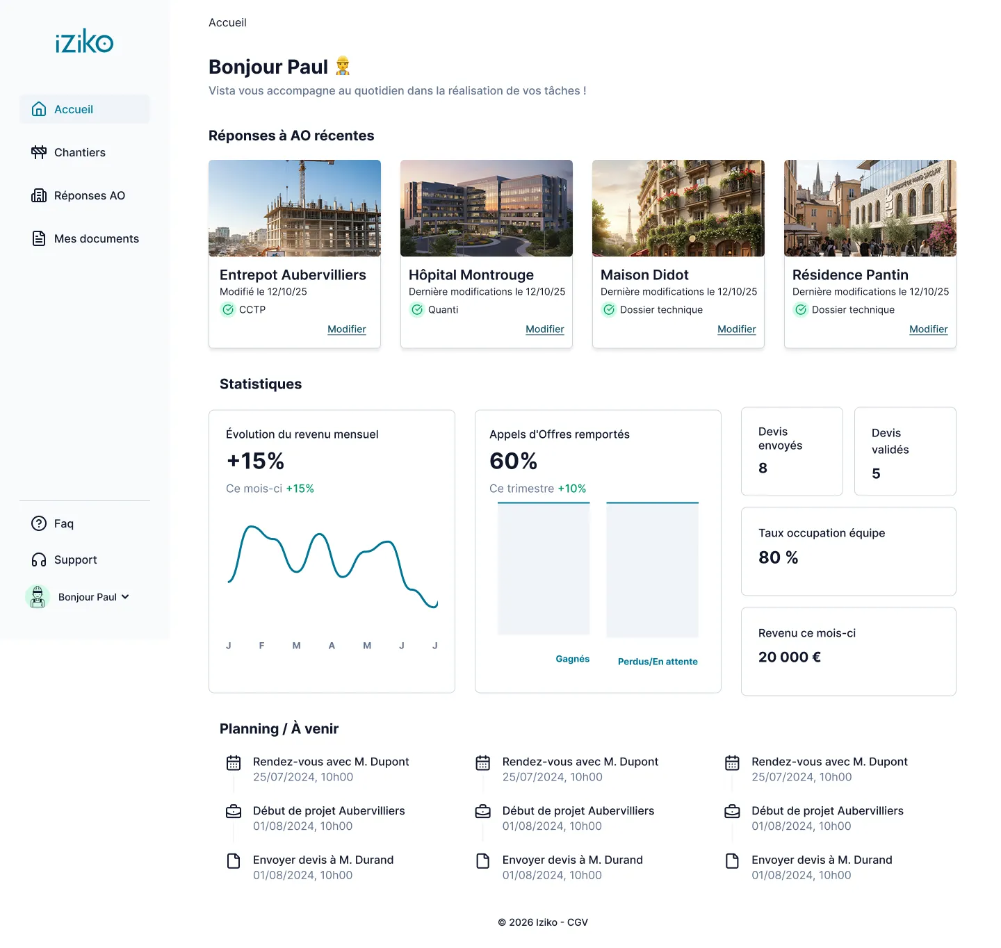
Task: Click file icon in last column's Envoyer devis
Action: 732,860
